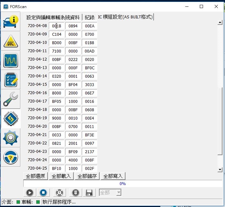Click the 001B field in row 720-04-08
The height and width of the screenshot is (207, 225).
pos(57,26)
